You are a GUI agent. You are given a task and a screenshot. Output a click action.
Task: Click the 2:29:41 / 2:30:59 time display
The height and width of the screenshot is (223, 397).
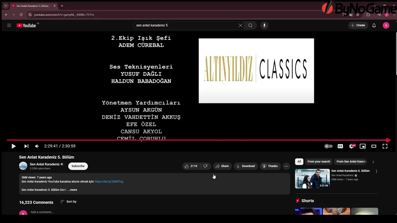click(60, 146)
